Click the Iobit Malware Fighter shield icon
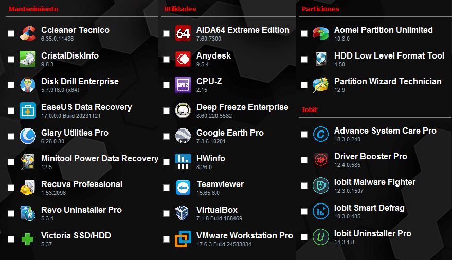 321,185
